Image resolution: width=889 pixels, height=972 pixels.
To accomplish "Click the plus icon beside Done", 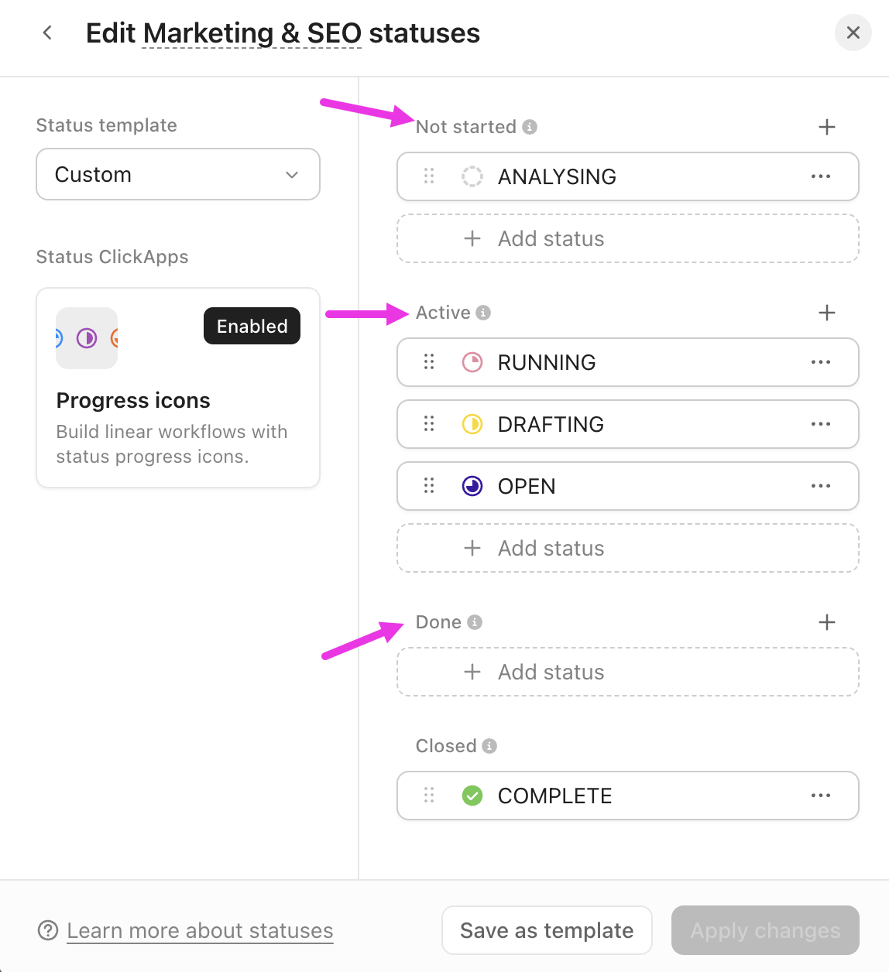I will pos(827,621).
